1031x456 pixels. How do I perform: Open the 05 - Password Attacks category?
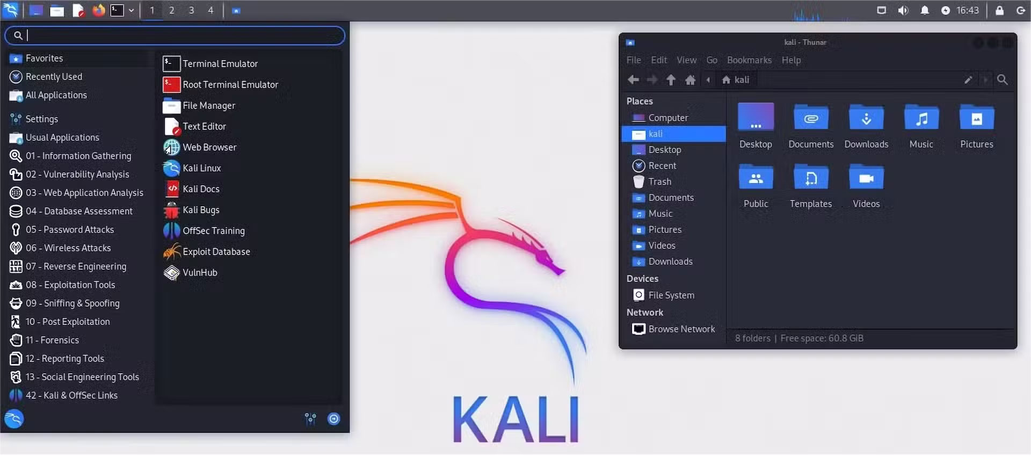click(70, 230)
